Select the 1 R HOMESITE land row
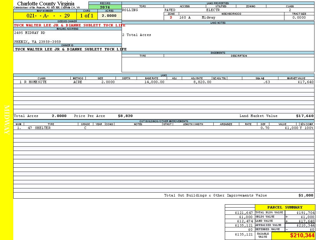 pyautogui.click(x=33, y=82)
